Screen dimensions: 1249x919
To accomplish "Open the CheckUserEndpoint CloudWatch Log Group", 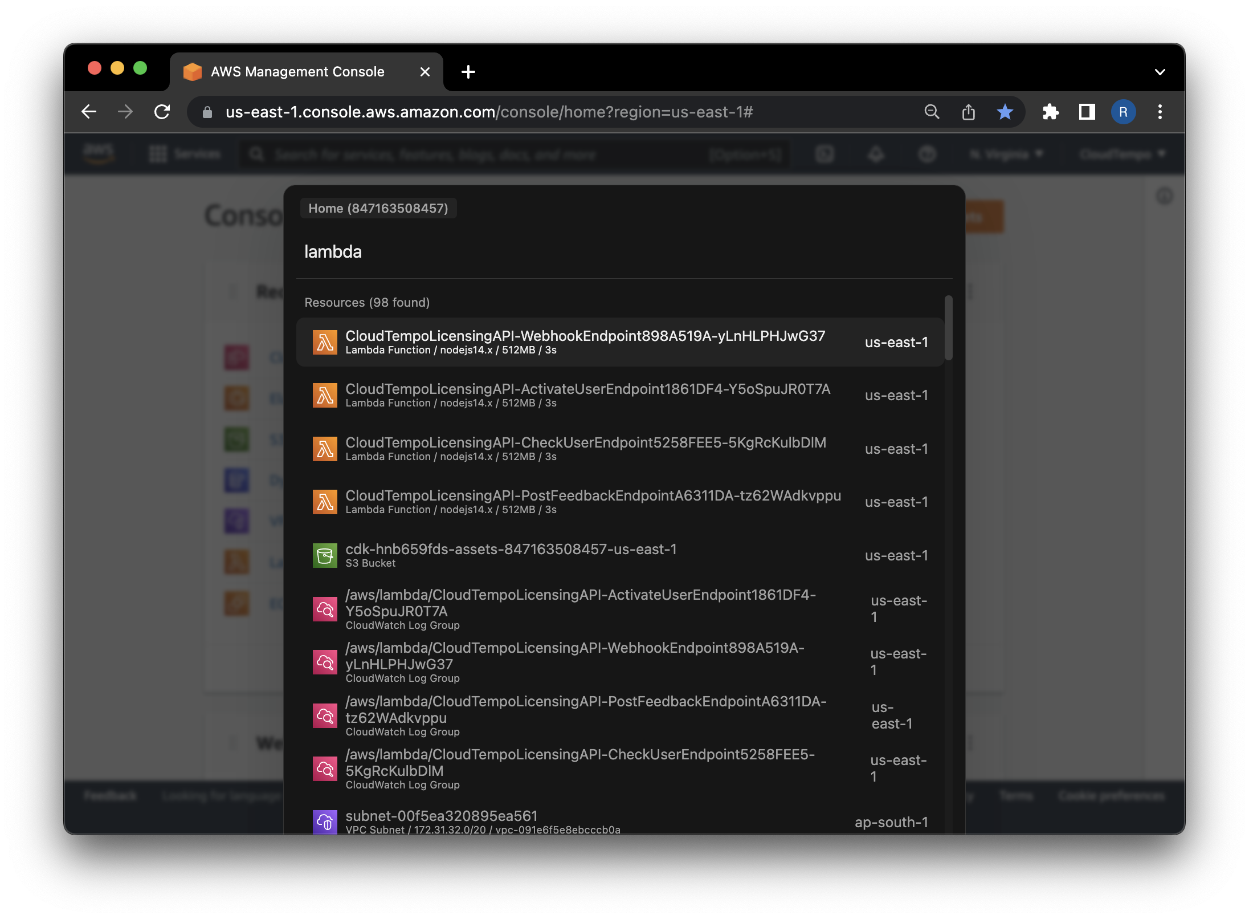I will pos(620,768).
